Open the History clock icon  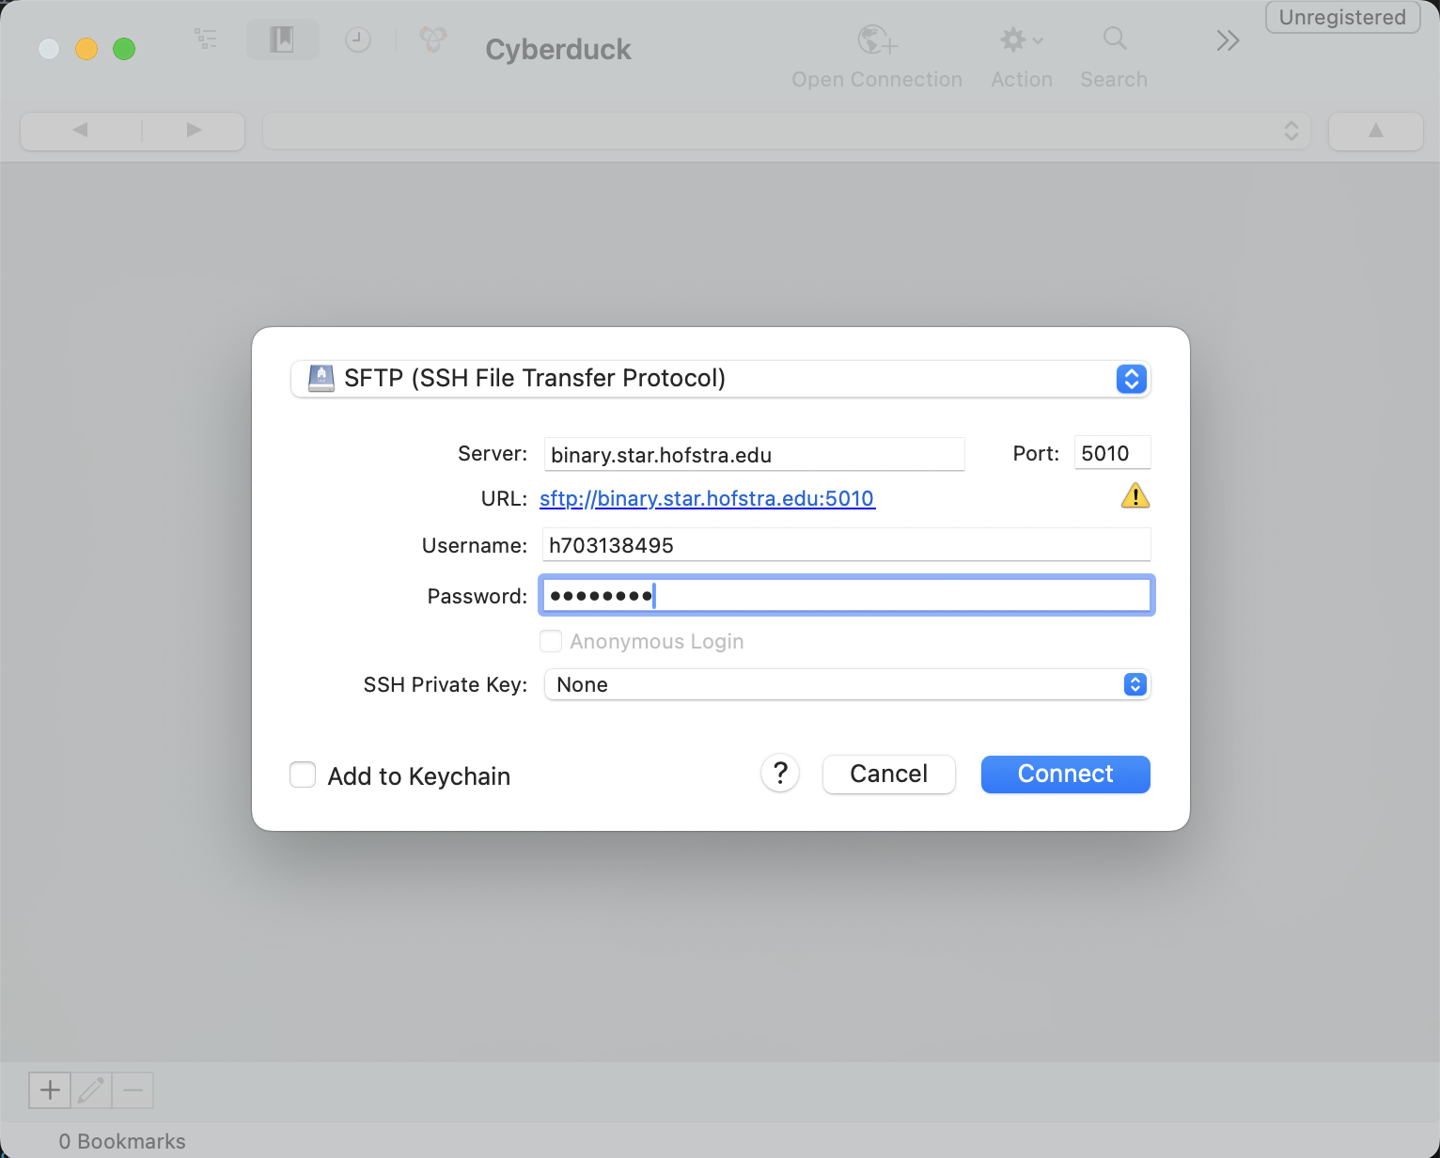[x=358, y=39]
